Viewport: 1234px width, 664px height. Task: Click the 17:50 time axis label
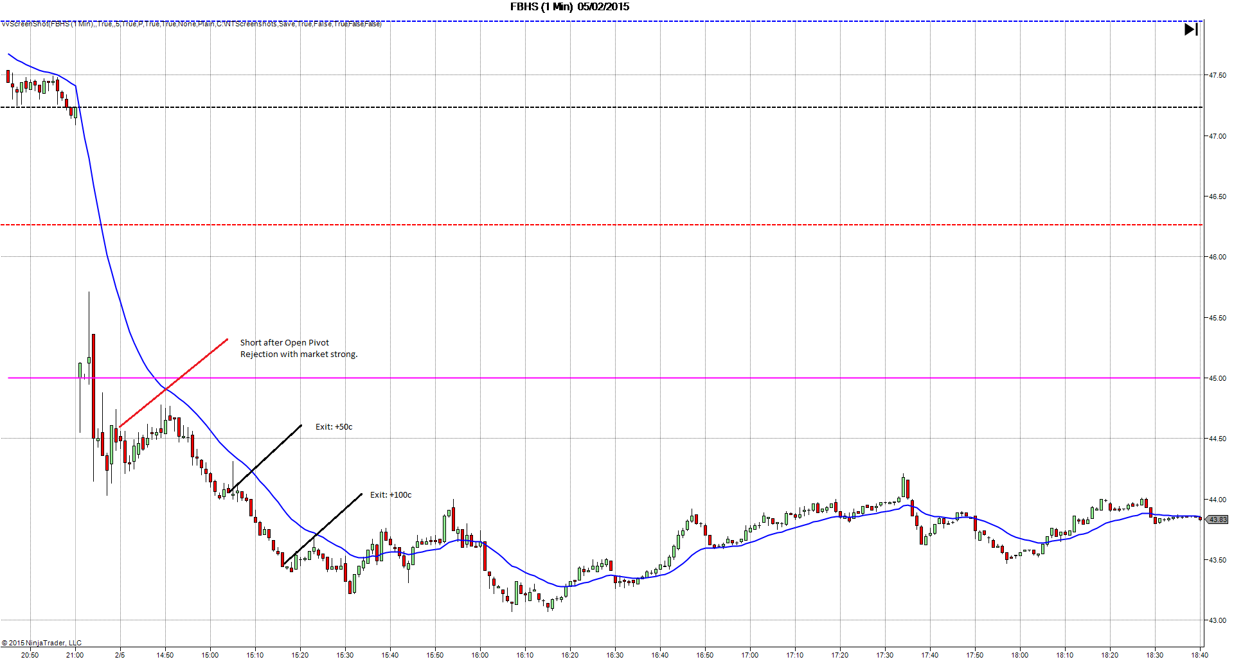point(975,655)
